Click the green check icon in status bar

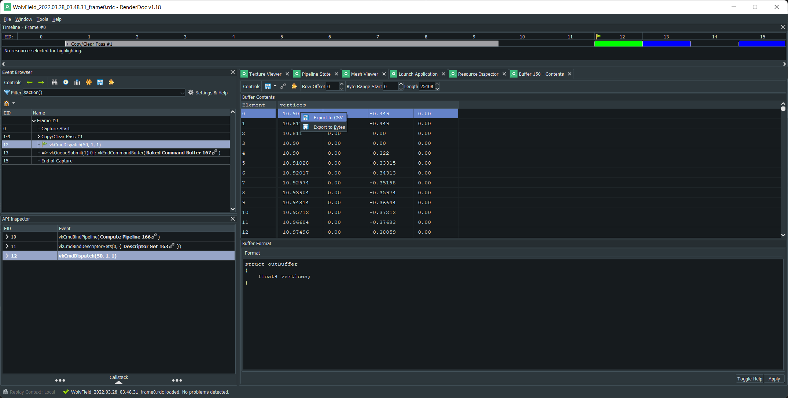(66, 392)
